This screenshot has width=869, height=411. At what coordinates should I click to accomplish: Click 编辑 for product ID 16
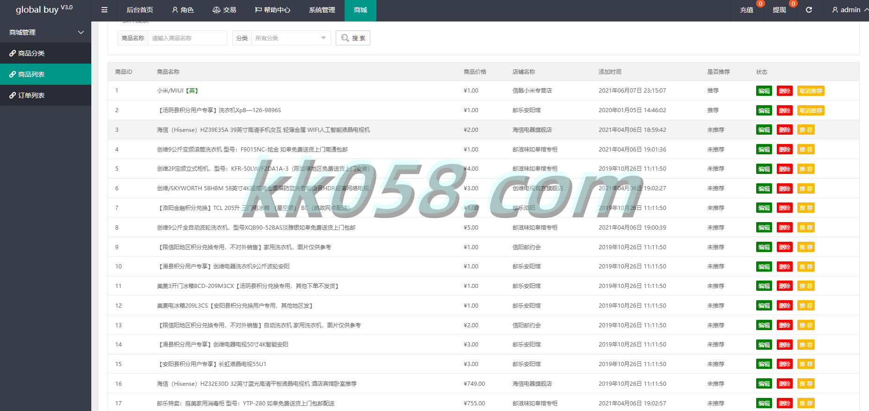[x=764, y=384]
